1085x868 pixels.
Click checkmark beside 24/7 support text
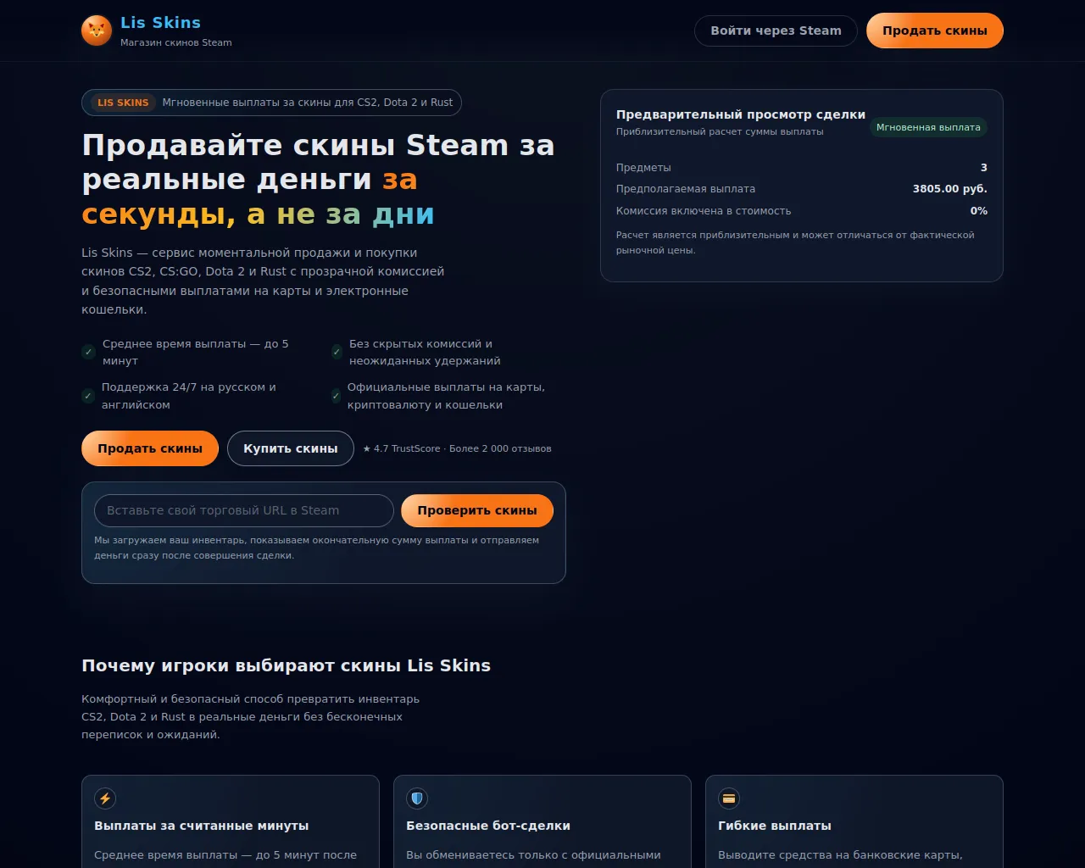tap(88, 396)
